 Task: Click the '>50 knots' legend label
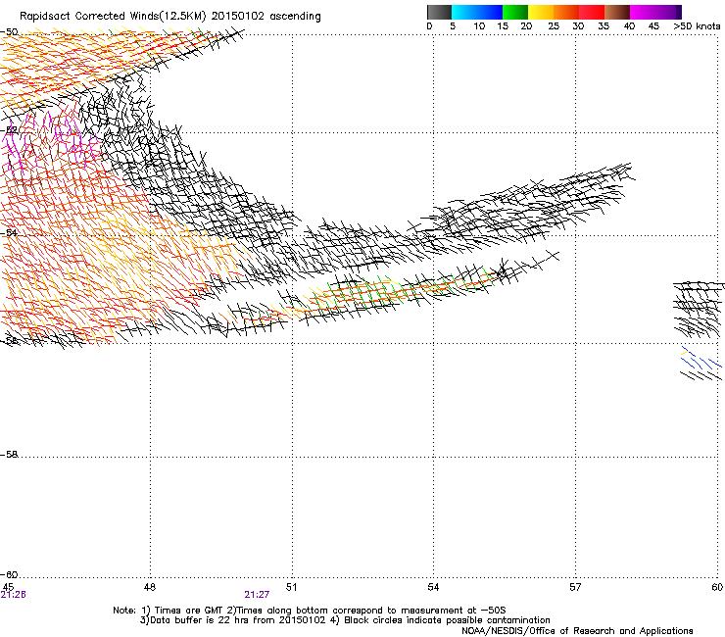point(697,25)
